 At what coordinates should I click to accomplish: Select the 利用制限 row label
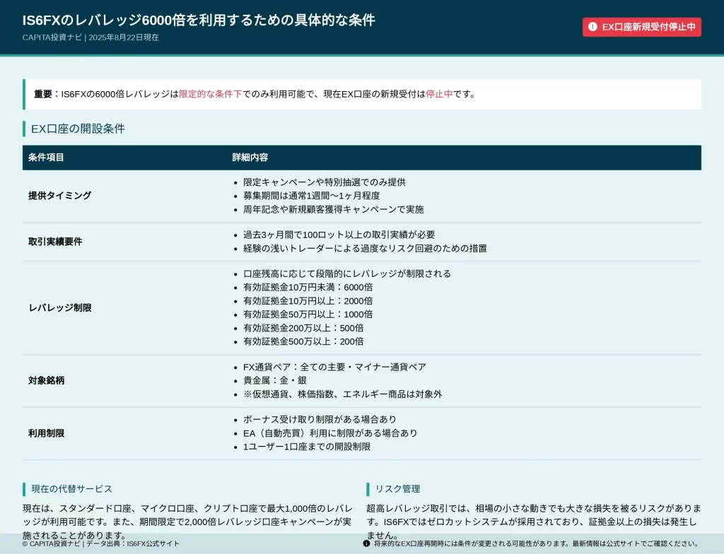point(46,433)
